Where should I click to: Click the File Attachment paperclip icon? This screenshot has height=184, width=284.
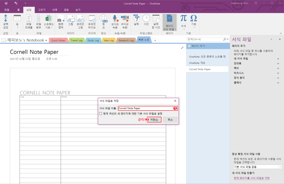[x=38, y=19]
